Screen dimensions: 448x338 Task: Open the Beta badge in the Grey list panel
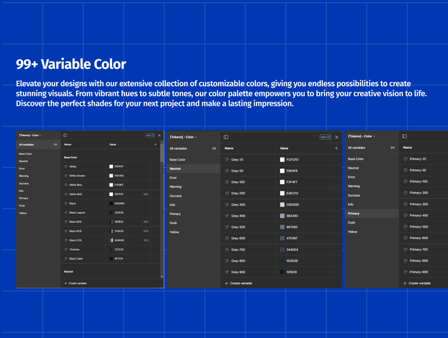click(x=325, y=137)
